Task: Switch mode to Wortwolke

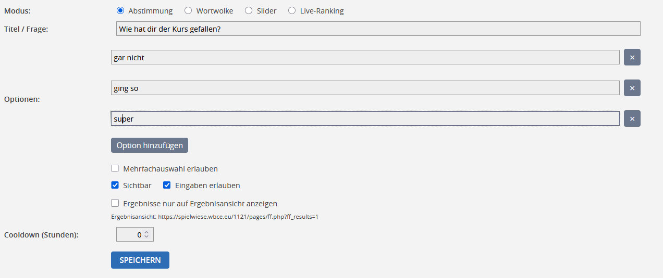Action: (x=188, y=10)
